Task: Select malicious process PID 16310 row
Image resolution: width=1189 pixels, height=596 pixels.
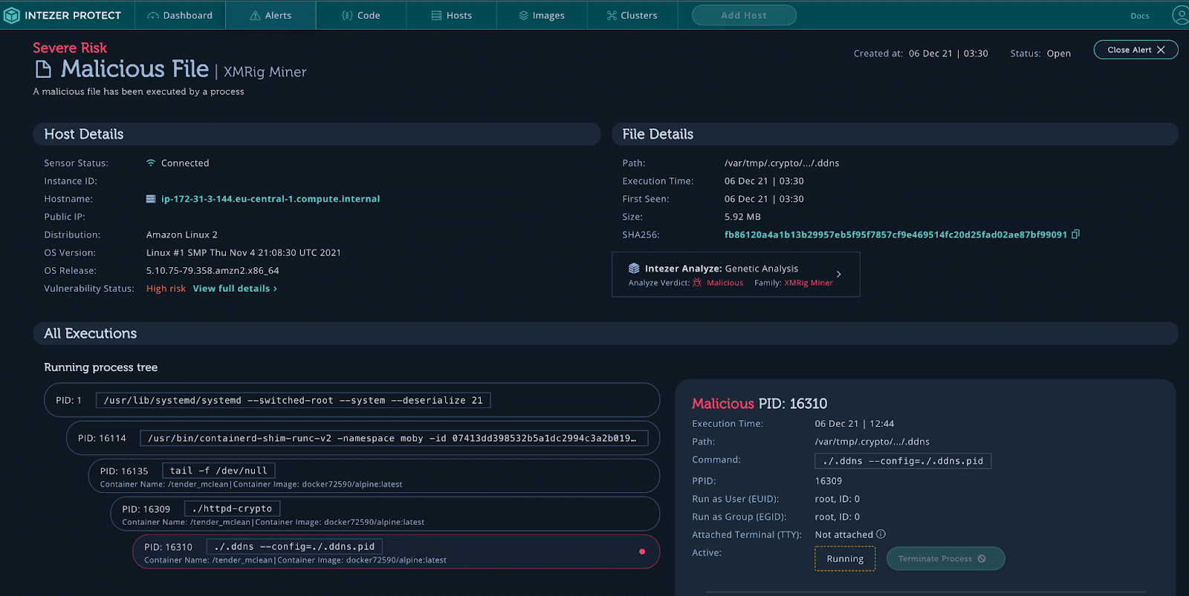Action: click(396, 551)
